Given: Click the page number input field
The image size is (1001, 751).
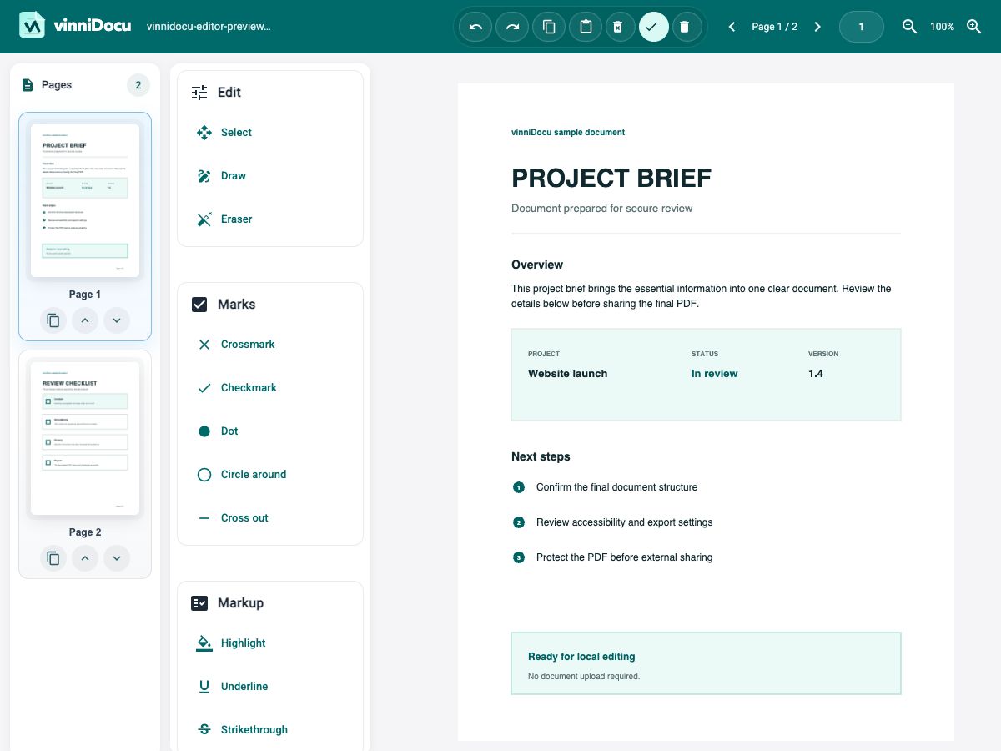Looking at the screenshot, I should [861, 27].
